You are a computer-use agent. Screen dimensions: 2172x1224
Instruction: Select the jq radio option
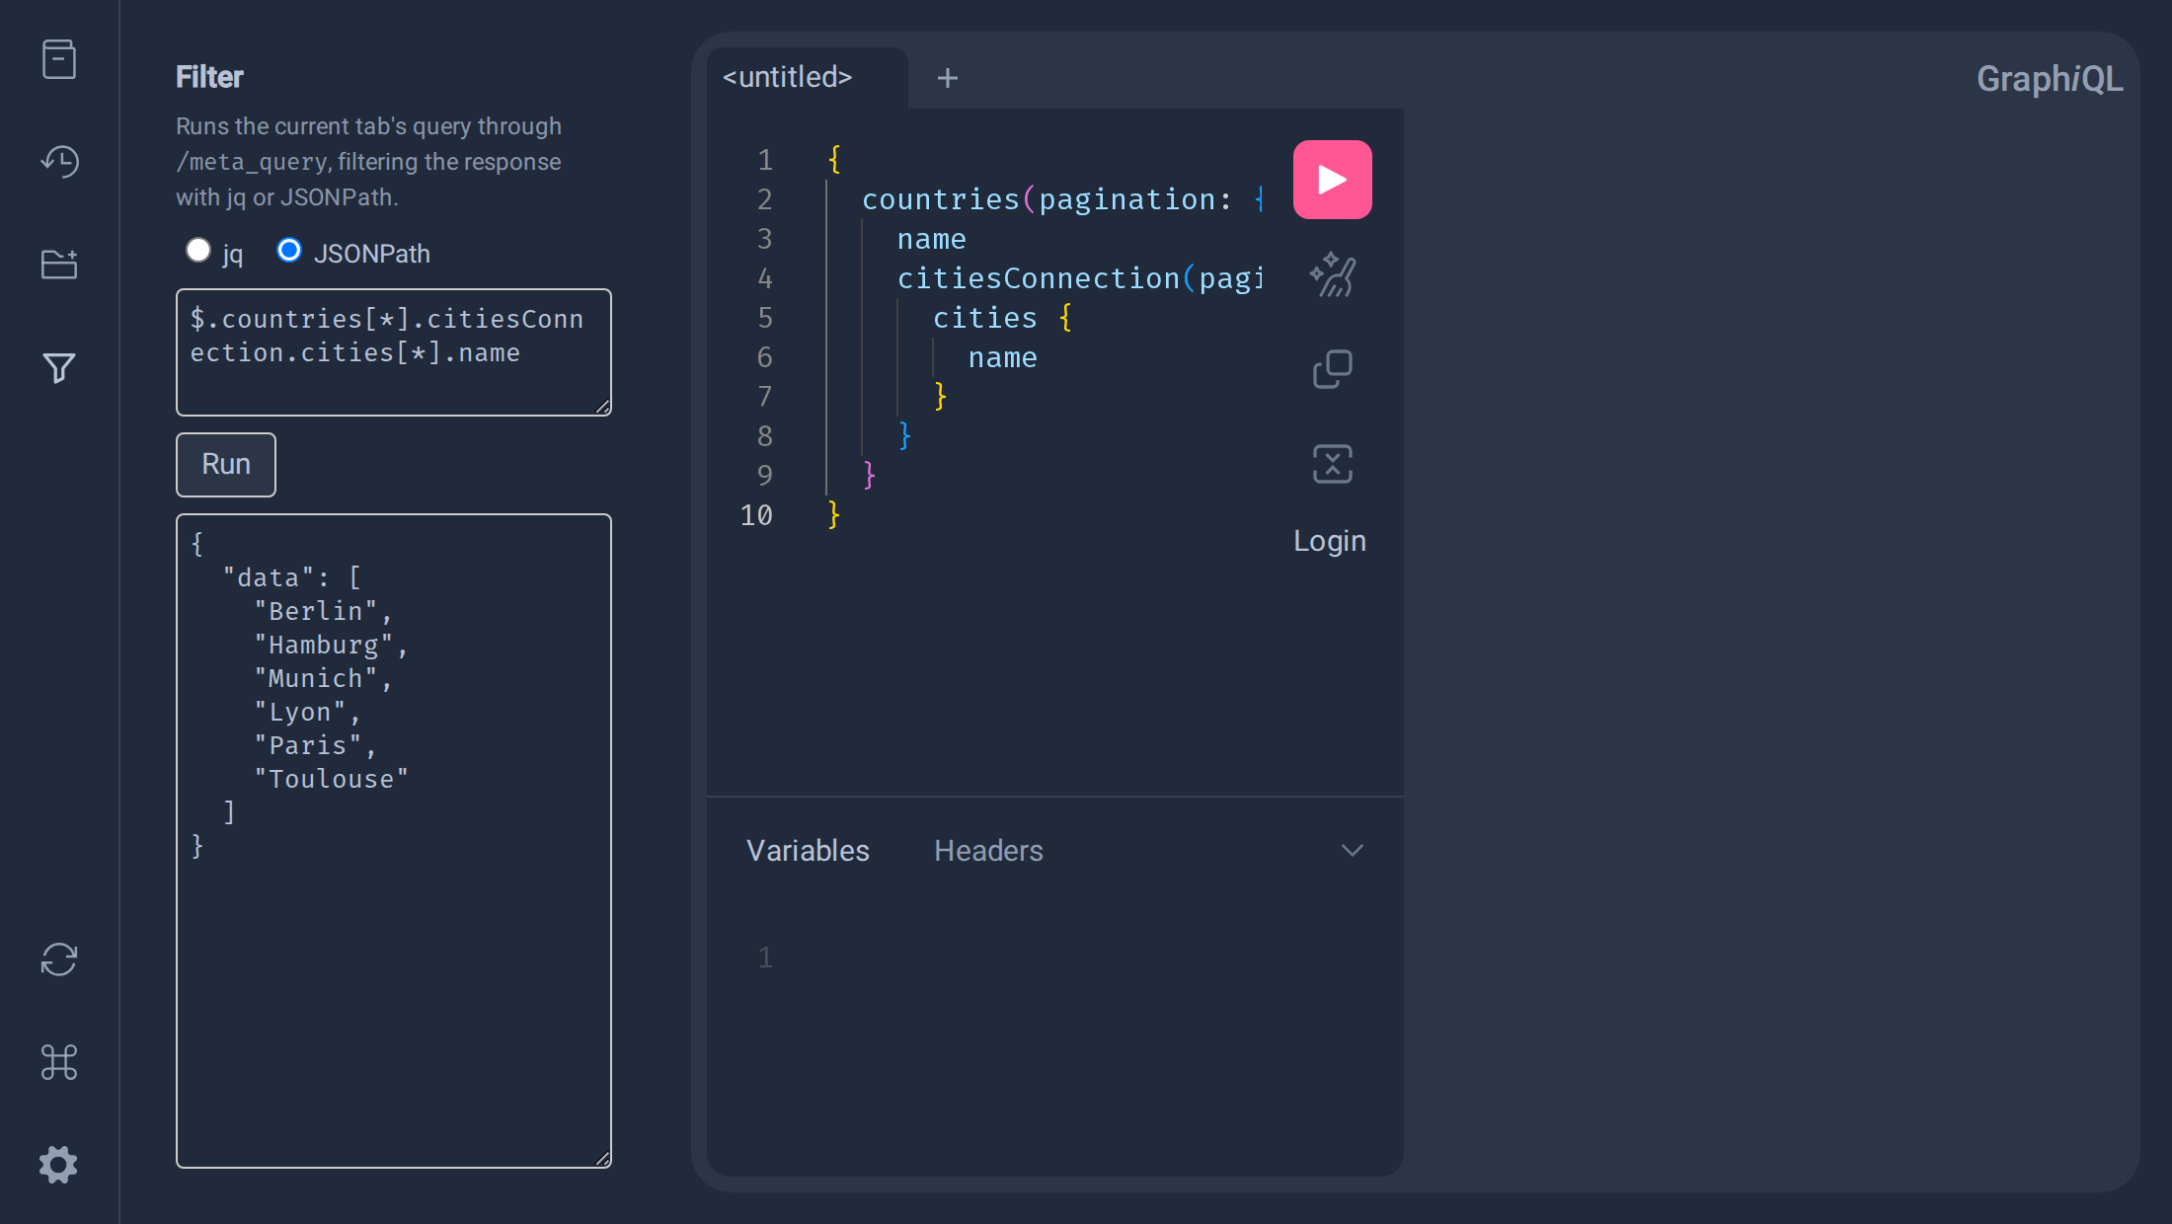[198, 251]
